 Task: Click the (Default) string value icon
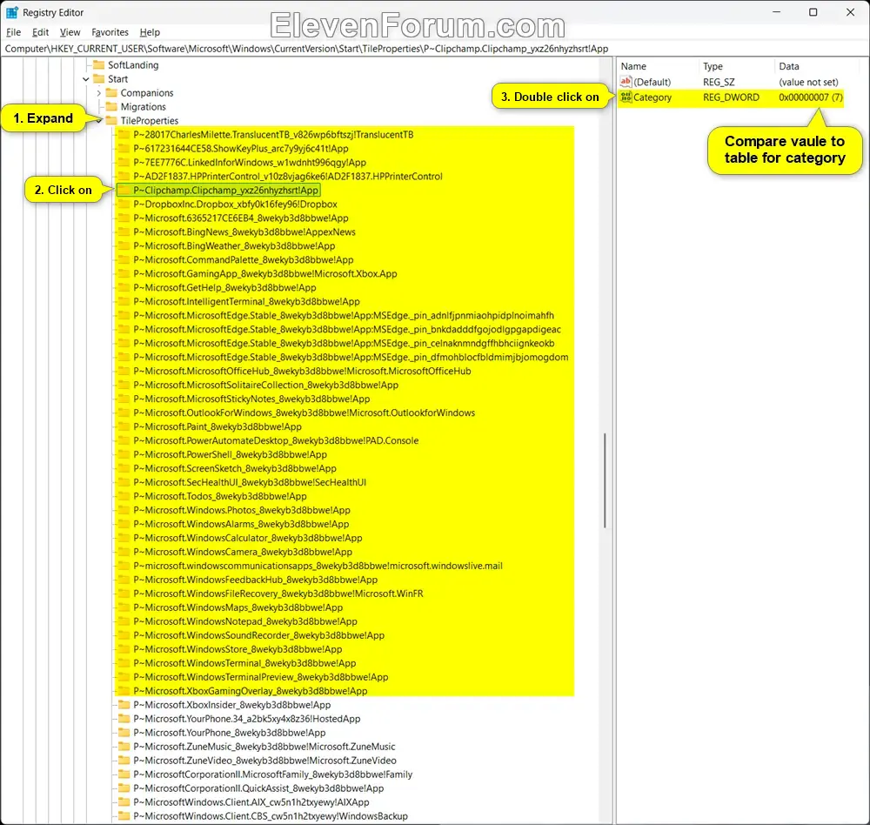click(x=626, y=82)
